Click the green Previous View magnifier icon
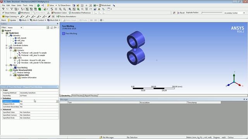The height and width of the screenshot is (139, 248). coord(78,9)
